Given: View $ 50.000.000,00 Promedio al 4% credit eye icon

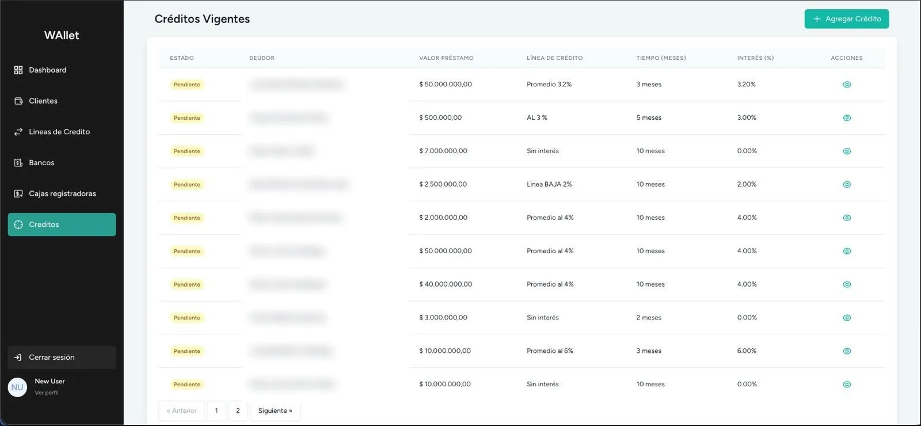Looking at the screenshot, I should [x=847, y=252].
